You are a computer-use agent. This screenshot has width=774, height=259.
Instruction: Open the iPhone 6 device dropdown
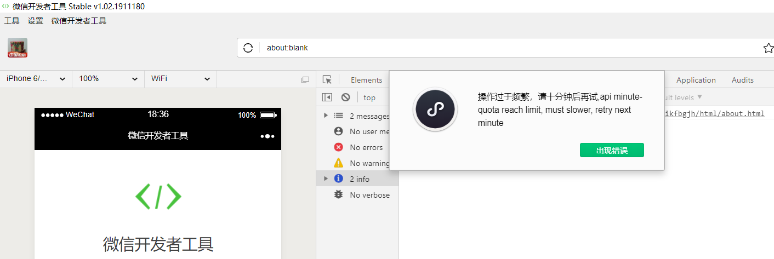click(36, 79)
